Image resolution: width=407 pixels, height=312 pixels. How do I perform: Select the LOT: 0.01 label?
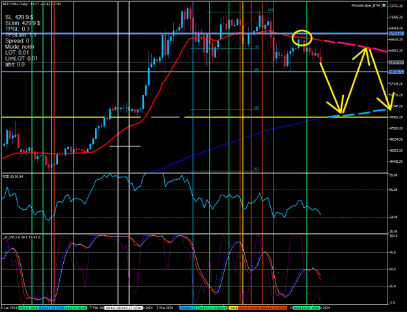coord(17,53)
